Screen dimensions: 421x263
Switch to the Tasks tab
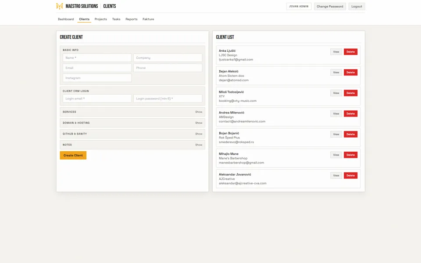(116, 19)
